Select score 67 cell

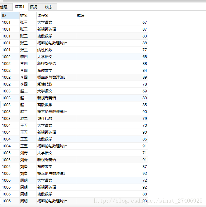click(112, 22)
